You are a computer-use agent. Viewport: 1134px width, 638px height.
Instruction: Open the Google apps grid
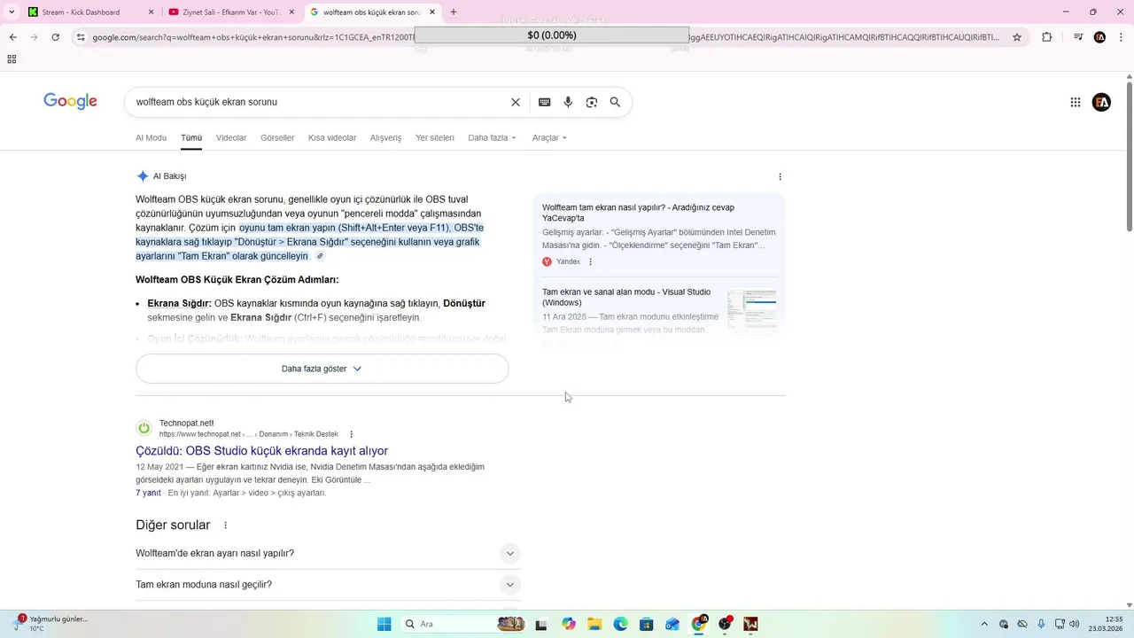tap(1076, 102)
